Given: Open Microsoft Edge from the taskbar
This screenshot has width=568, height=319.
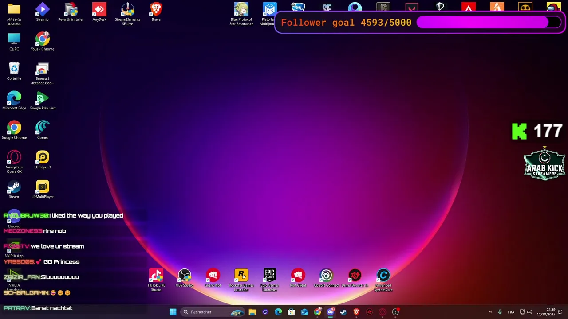Looking at the screenshot, I should pyautogui.click(x=278, y=312).
